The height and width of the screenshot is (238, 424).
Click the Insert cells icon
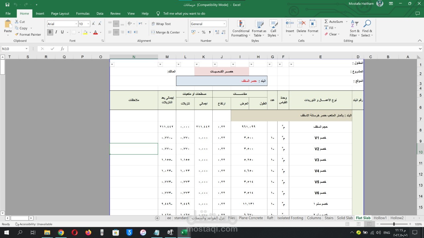tap(290, 24)
